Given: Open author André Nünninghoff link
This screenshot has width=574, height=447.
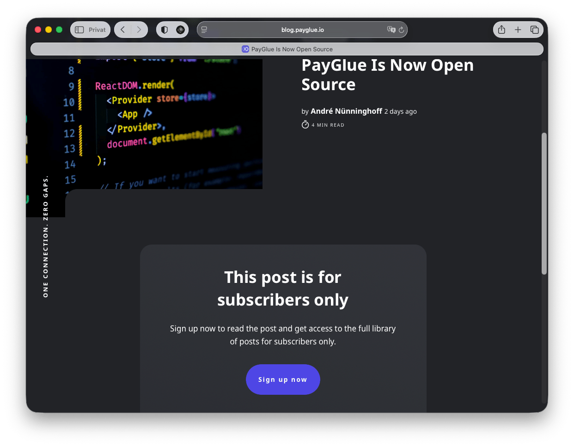Looking at the screenshot, I should 346,111.
